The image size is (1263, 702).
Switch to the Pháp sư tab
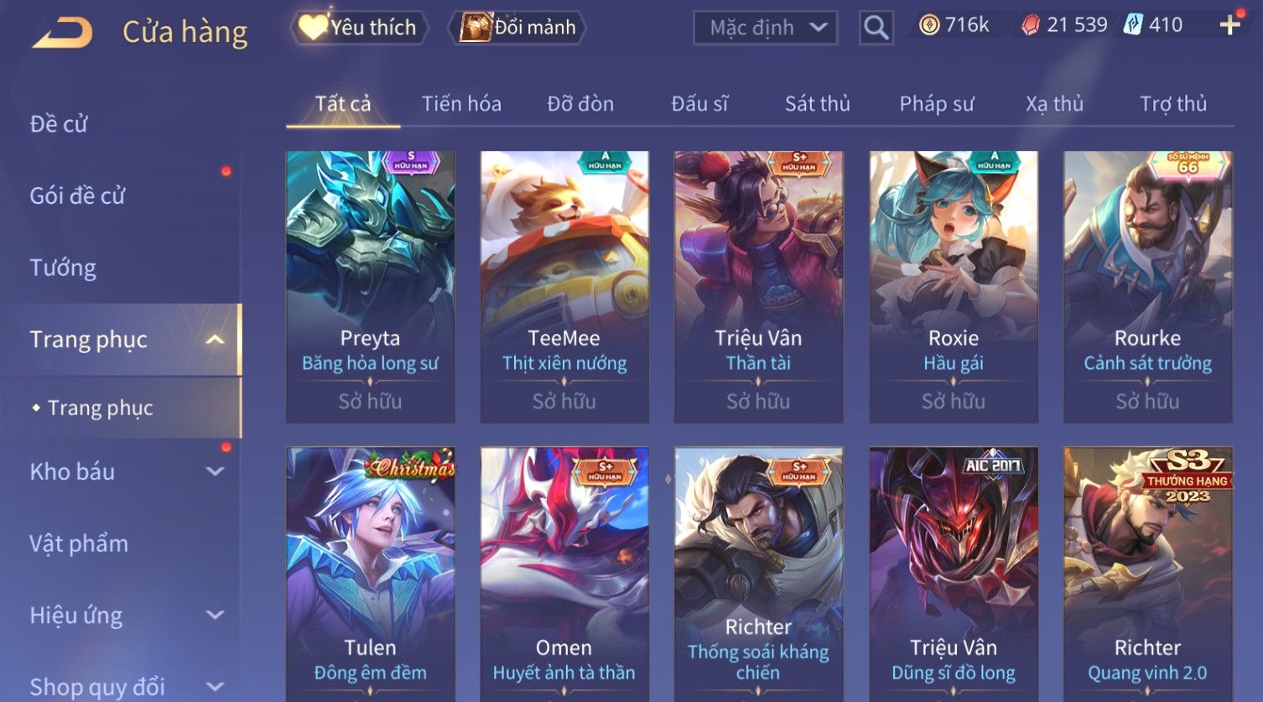pyautogui.click(x=937, y=104)
